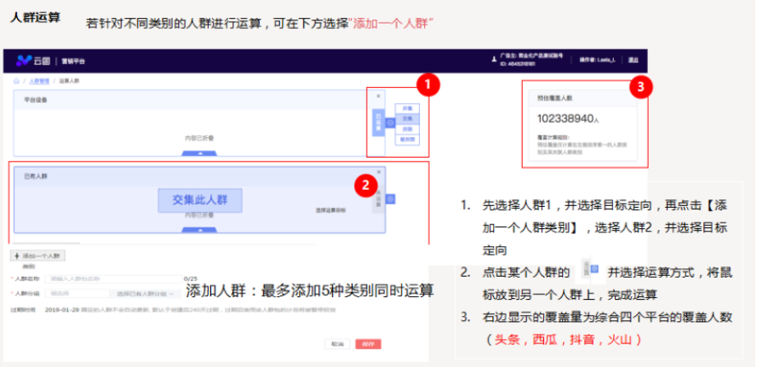Click the 预估覆盖人数 card header
757x367 pixels.
[x=582, y=98]
